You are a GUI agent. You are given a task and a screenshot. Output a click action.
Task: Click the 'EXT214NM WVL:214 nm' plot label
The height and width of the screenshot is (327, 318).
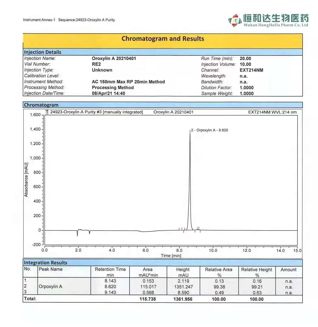272,112
